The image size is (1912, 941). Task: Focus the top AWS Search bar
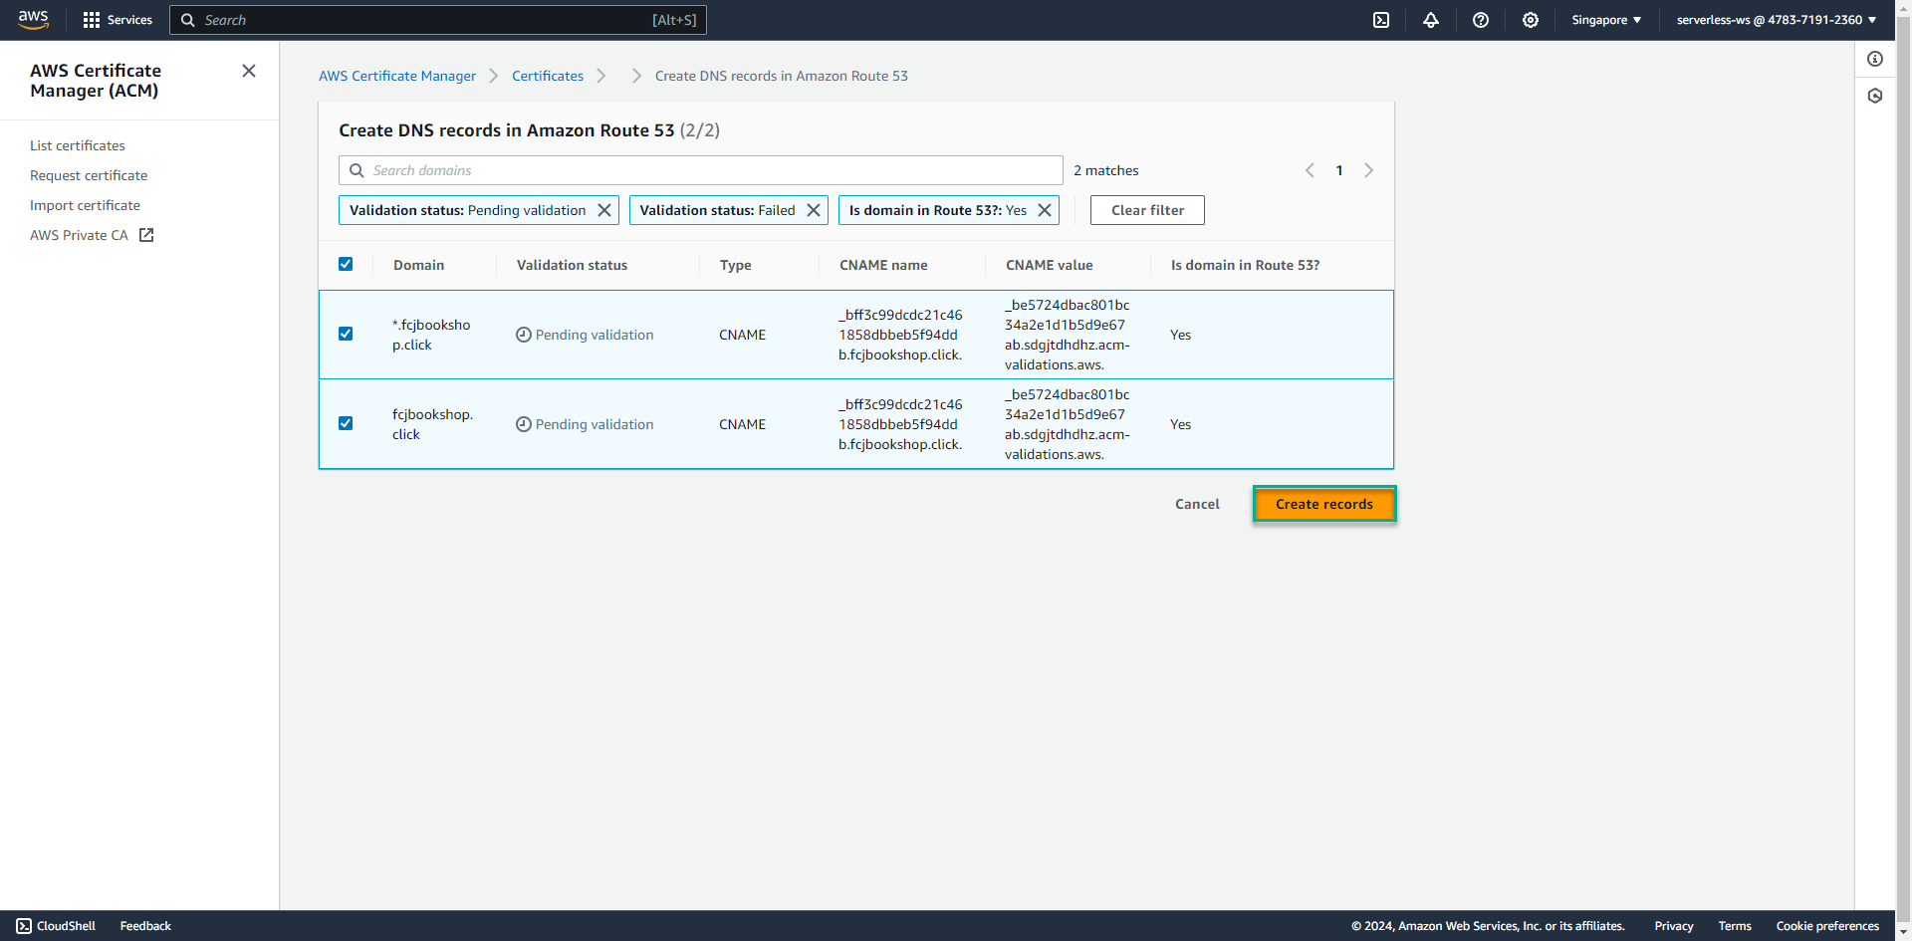pos(438,20)
